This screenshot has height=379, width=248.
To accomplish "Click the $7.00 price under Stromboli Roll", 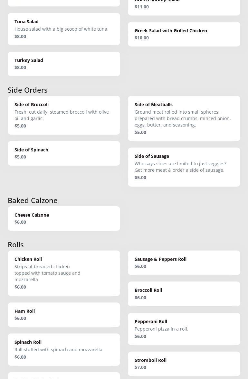I will click(x=140, y=367).
